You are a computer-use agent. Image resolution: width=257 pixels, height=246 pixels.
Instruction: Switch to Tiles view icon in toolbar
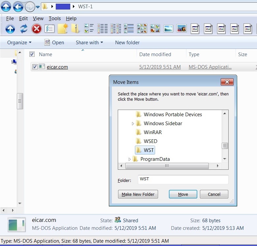(x=89, y=28)
